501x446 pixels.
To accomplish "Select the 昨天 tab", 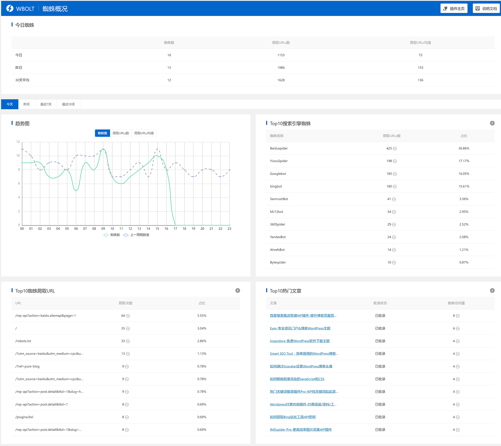I will point(27,104).
